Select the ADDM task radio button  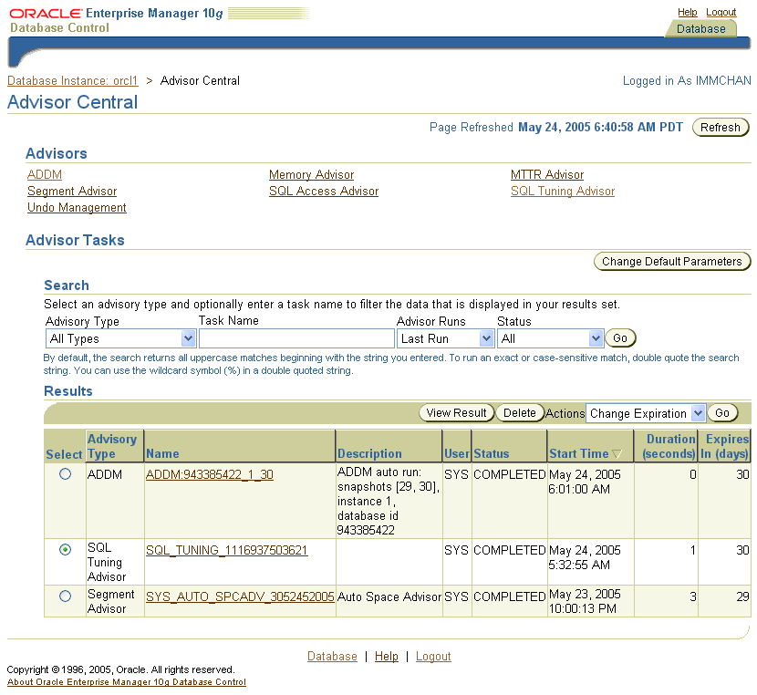(x=65, y=474)
